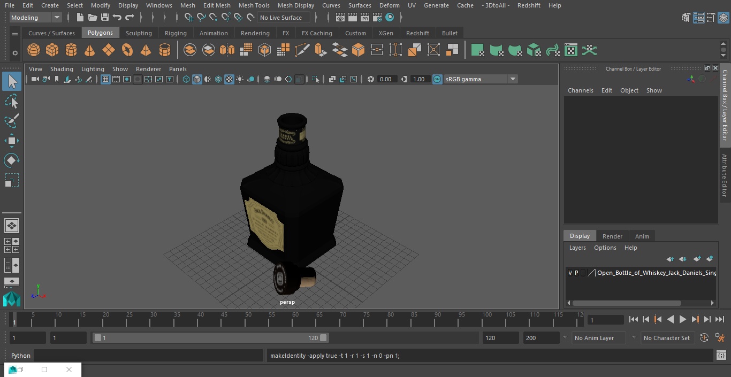Start IPR render
The width and height of the screenshot is (731, 377).
(x=365, y=18)
